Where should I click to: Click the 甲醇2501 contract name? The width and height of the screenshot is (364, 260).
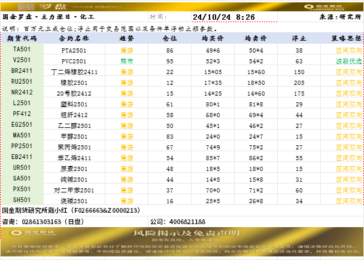click(x=74, y=136)
